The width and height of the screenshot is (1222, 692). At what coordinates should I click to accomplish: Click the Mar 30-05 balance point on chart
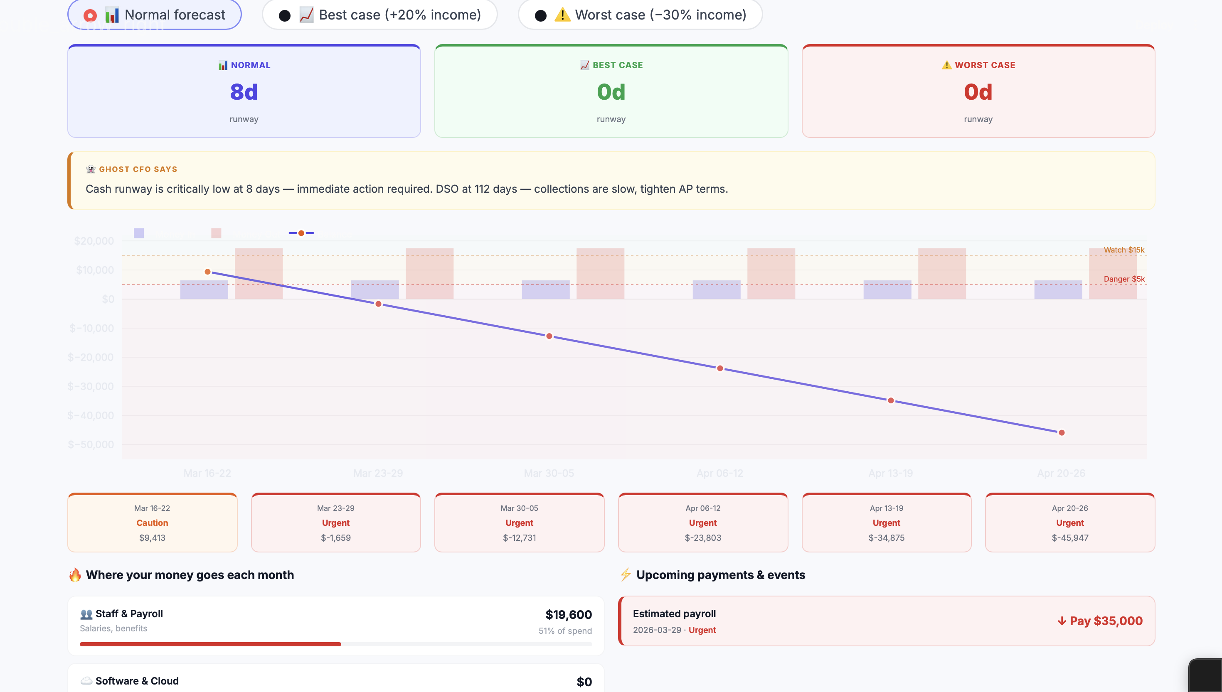tap(549, 336)
